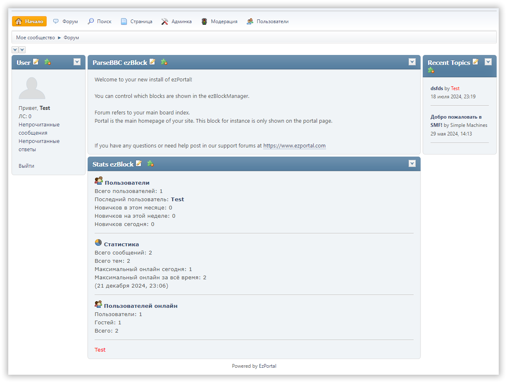Click the edit icon on the User block
The image size is (507, 383).
click(x=36, y=62)
